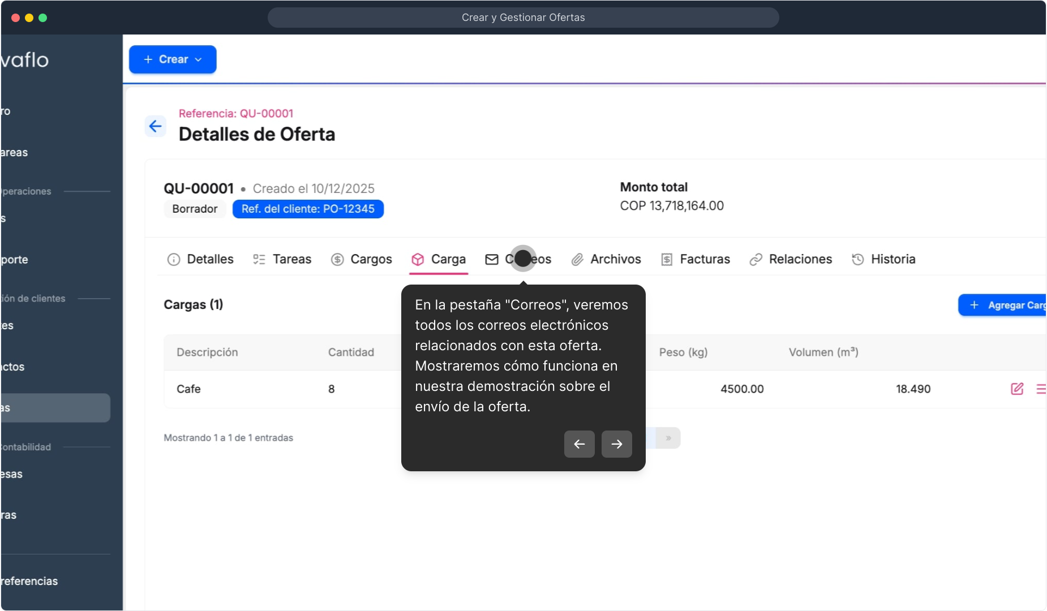Click the Agregar Carga button

click(1003, 305)
